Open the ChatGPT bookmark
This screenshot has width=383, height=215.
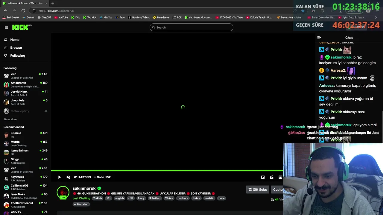[44, 17]
